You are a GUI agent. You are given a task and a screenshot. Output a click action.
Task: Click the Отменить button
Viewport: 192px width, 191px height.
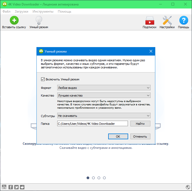coord(140,137)
